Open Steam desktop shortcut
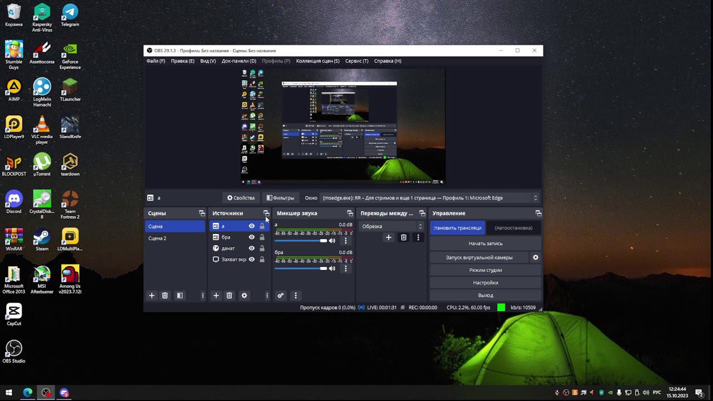 [x=42, y=239]
